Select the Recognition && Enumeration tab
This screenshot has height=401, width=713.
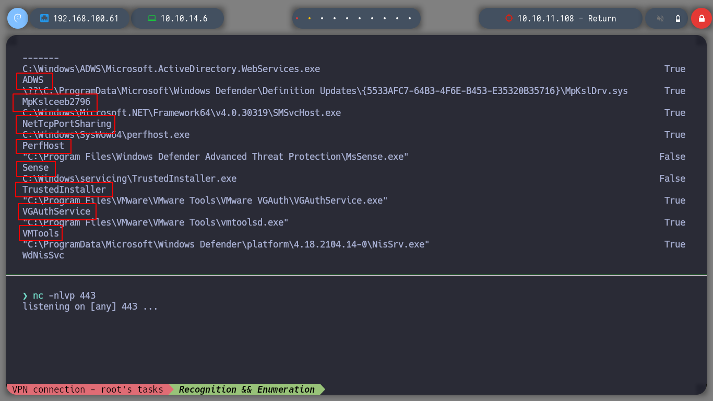tap(247, 390)
